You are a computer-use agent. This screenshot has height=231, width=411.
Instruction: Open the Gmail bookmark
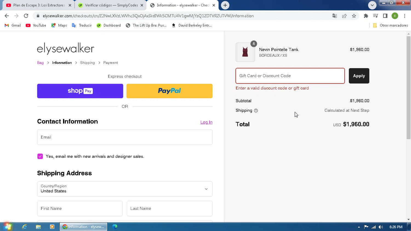point(13,25)
